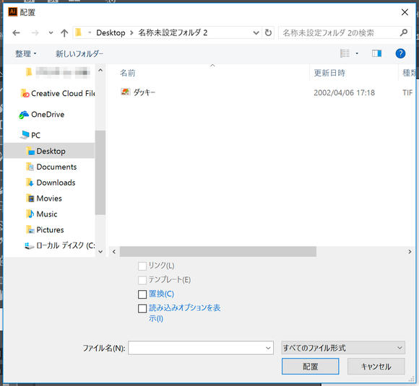
Task: Select the blurred folder in navigation pane
Action: click(x=58, y=72)
